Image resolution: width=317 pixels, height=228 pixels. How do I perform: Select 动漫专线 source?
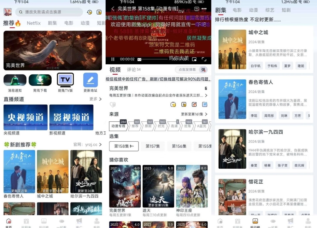click(119, 126)
